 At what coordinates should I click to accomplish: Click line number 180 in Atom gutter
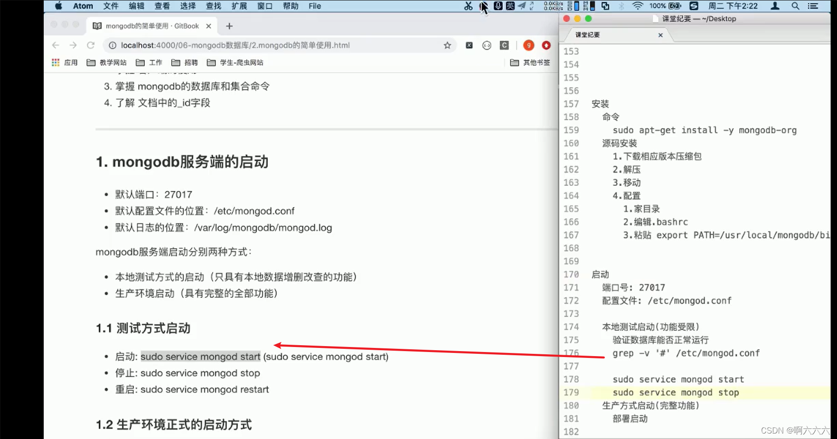click(571, 406)
